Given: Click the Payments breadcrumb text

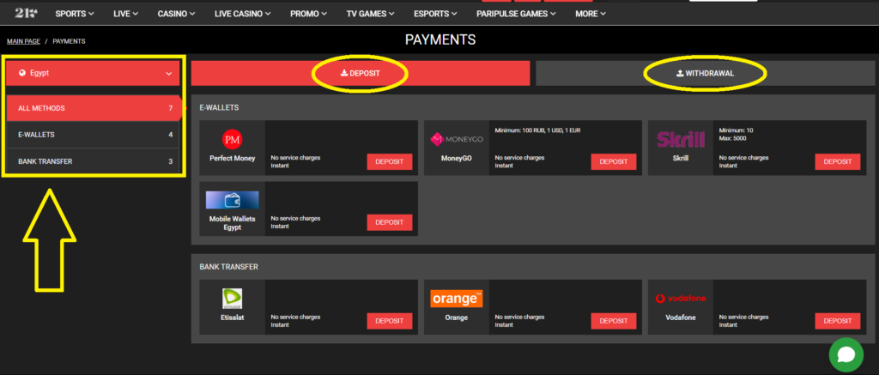Looking at the screenshot, I should coord(69,41).
